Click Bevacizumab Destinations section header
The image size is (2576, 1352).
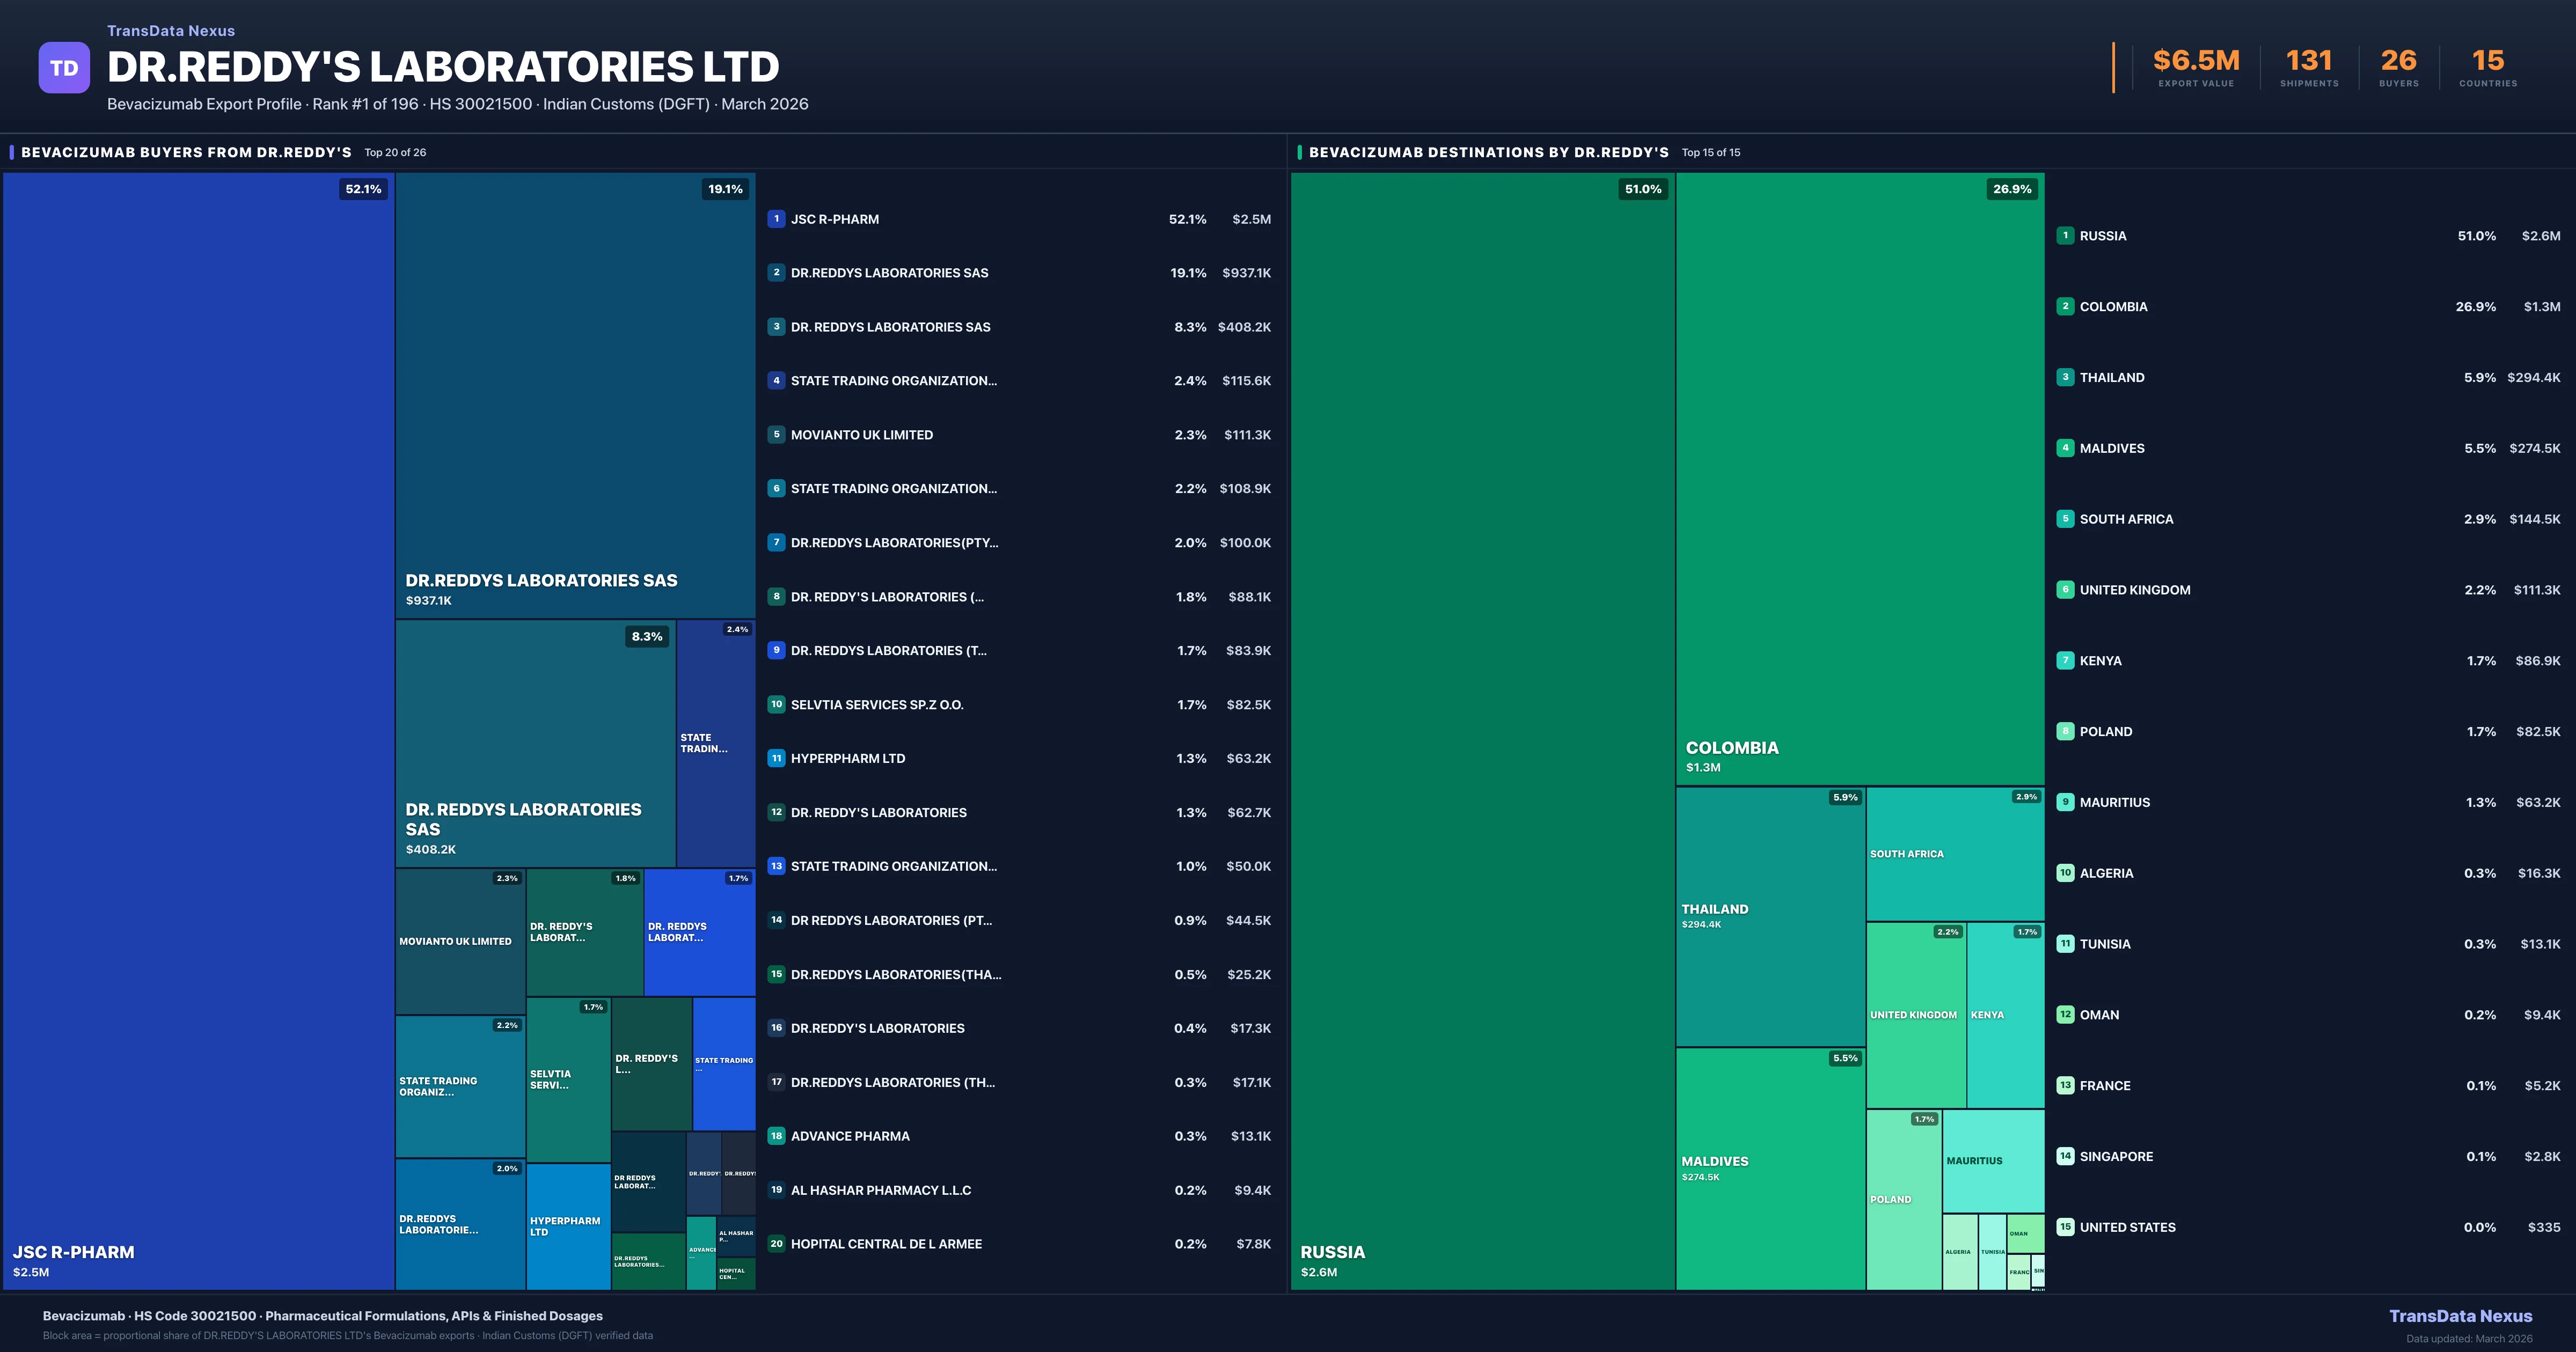click(1488, 152)
